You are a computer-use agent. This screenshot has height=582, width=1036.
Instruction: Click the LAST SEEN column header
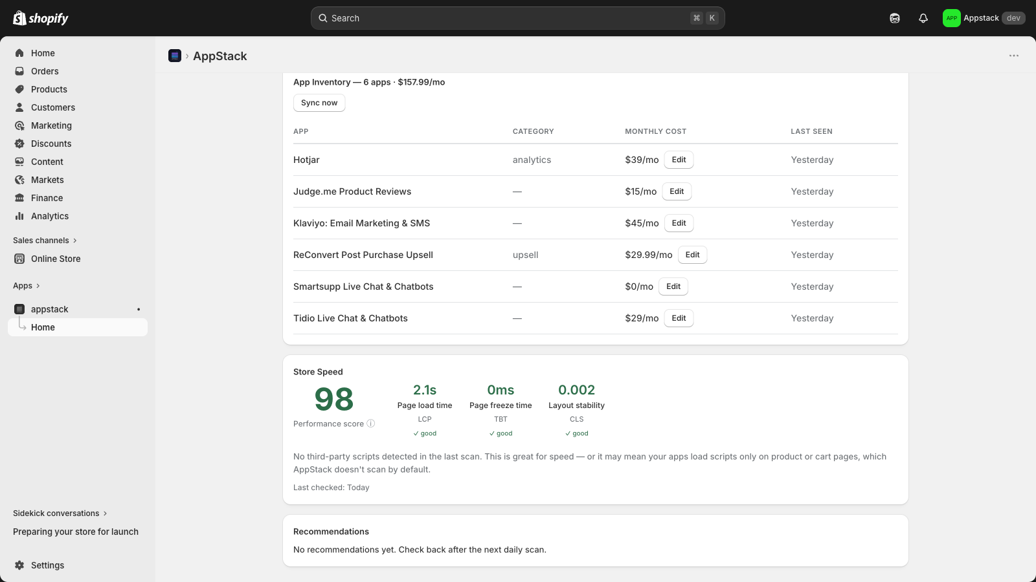pos(811,131)
